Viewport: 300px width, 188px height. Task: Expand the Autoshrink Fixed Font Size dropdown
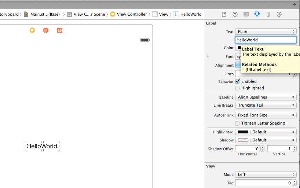266,115
